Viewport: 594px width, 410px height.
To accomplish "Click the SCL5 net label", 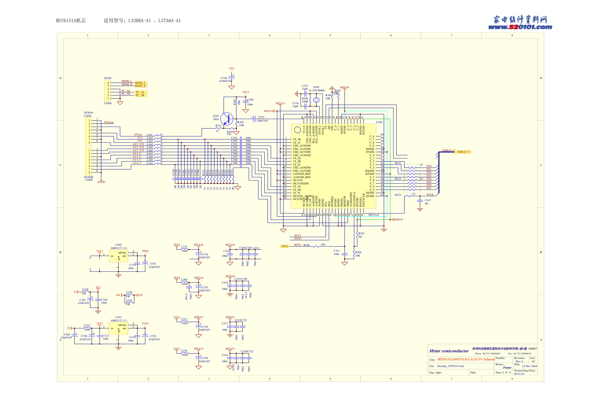I will pos(298,235).
